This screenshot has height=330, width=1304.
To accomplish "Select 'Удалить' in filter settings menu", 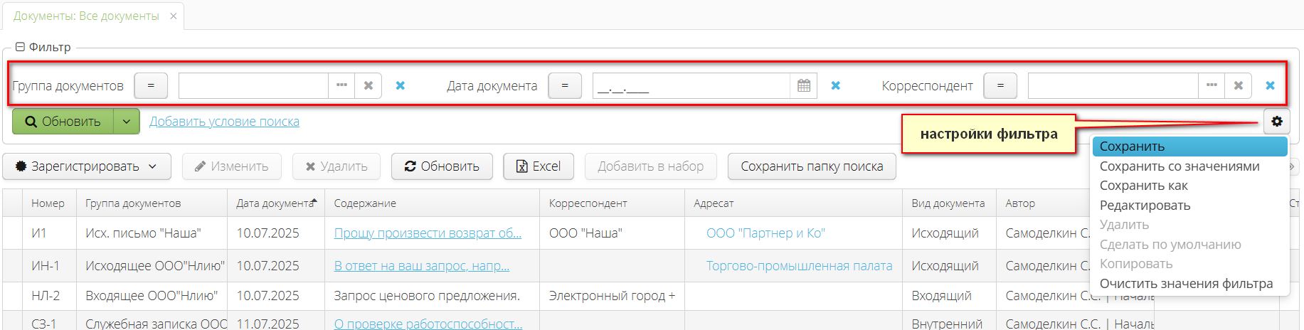I will (1190, 225).
